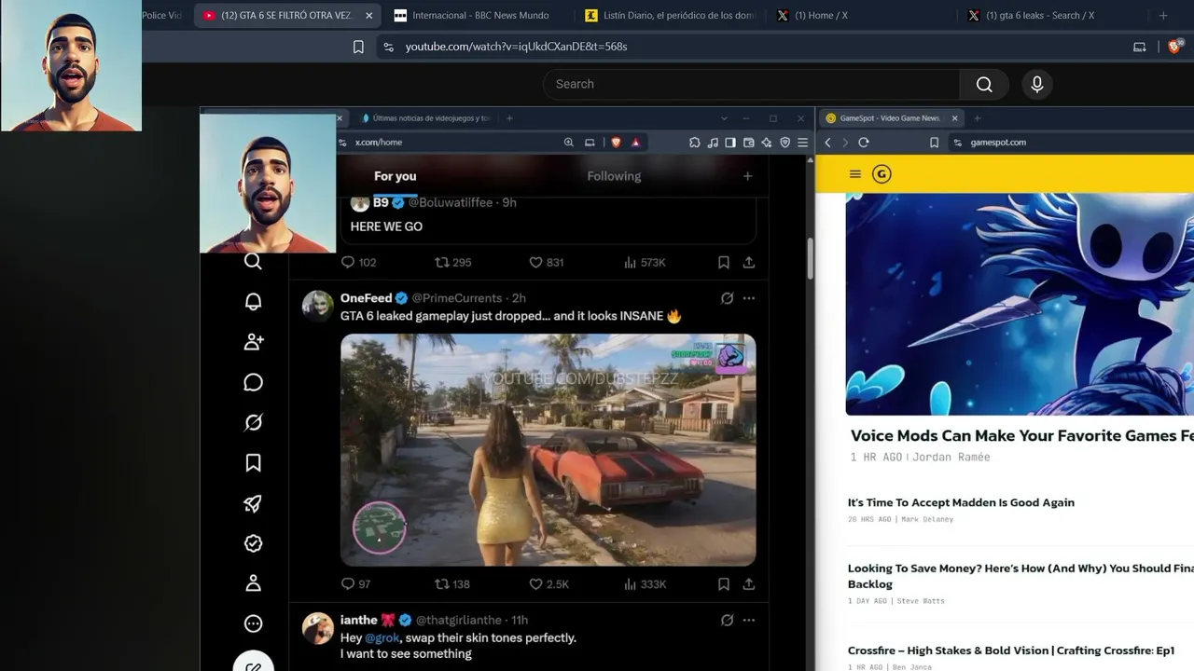Start YouTube voice search with microphone
Screen dimensions: 1194x671
(1036, 84)
